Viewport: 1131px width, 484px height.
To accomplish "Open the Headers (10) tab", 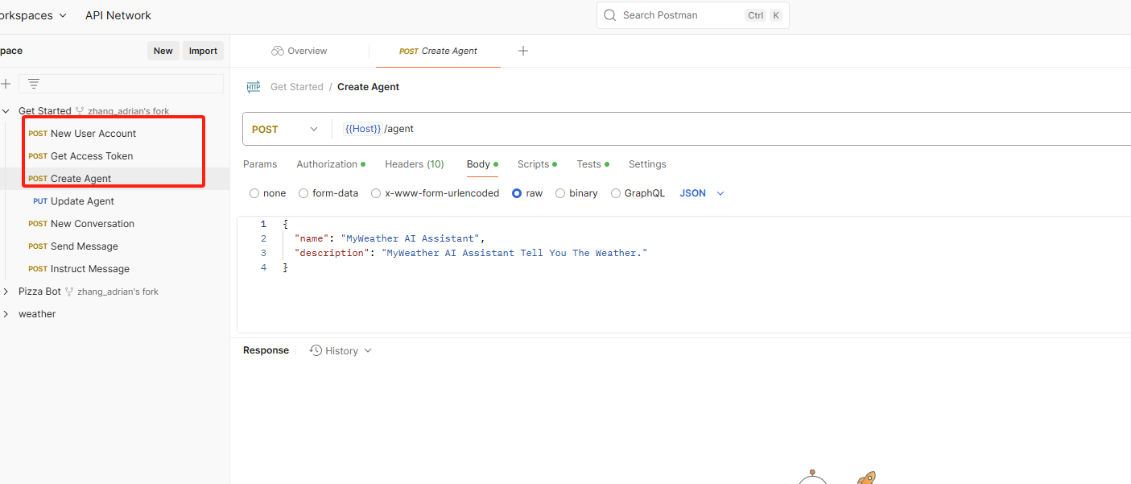I will 415,164.
